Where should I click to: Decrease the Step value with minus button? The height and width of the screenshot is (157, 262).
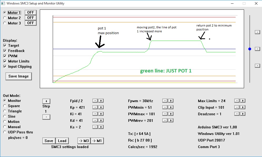point(46,117)
